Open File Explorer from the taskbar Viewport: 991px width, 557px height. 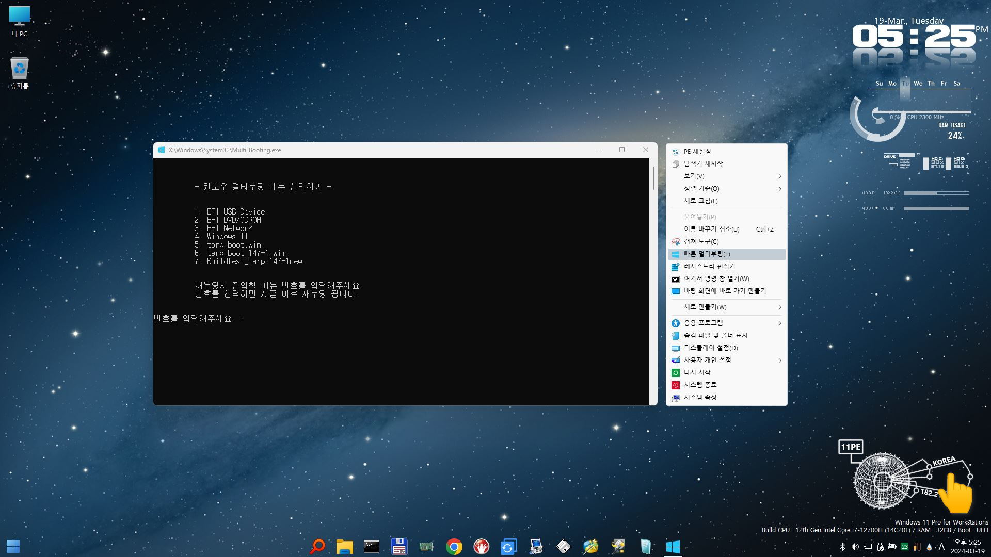pyautogui.click(x=344, y=546)
